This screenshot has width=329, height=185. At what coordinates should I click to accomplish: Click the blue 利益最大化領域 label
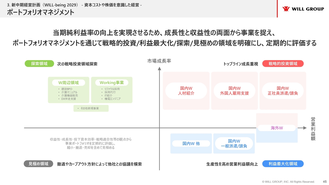pos(283,164)
